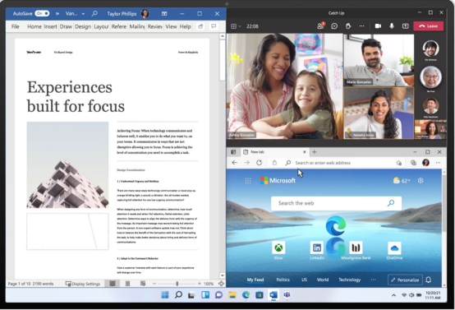
Task: Show hidden icons chevron in system tray
Action: click(393, 295)
